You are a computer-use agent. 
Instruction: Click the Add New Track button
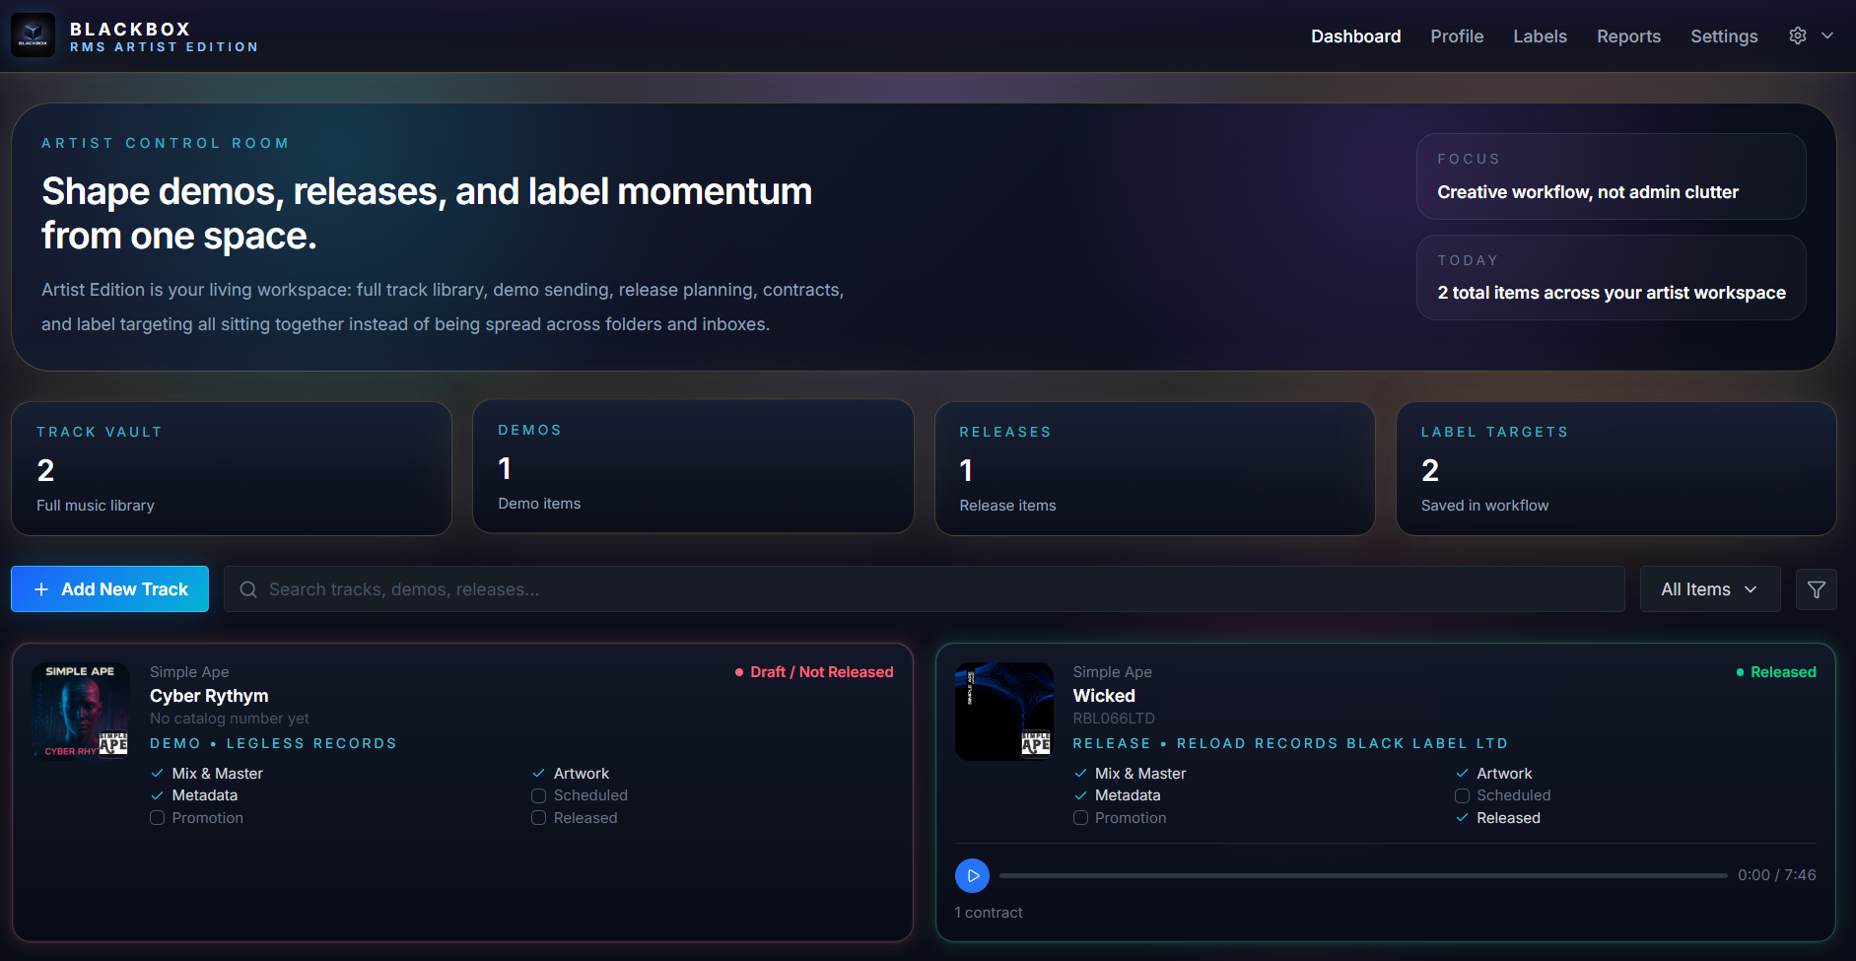click(x=109, y=588)
